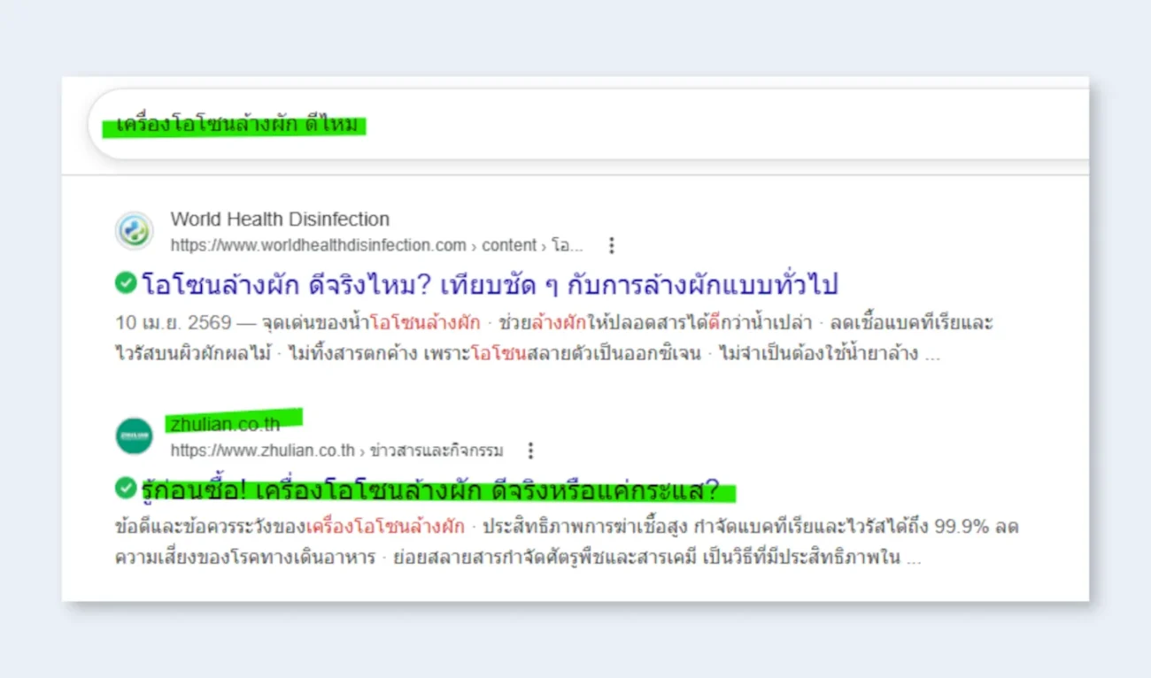Open the zhulian.co.th site name
This screenshot has width=1151, height=678.
(226, 425)
